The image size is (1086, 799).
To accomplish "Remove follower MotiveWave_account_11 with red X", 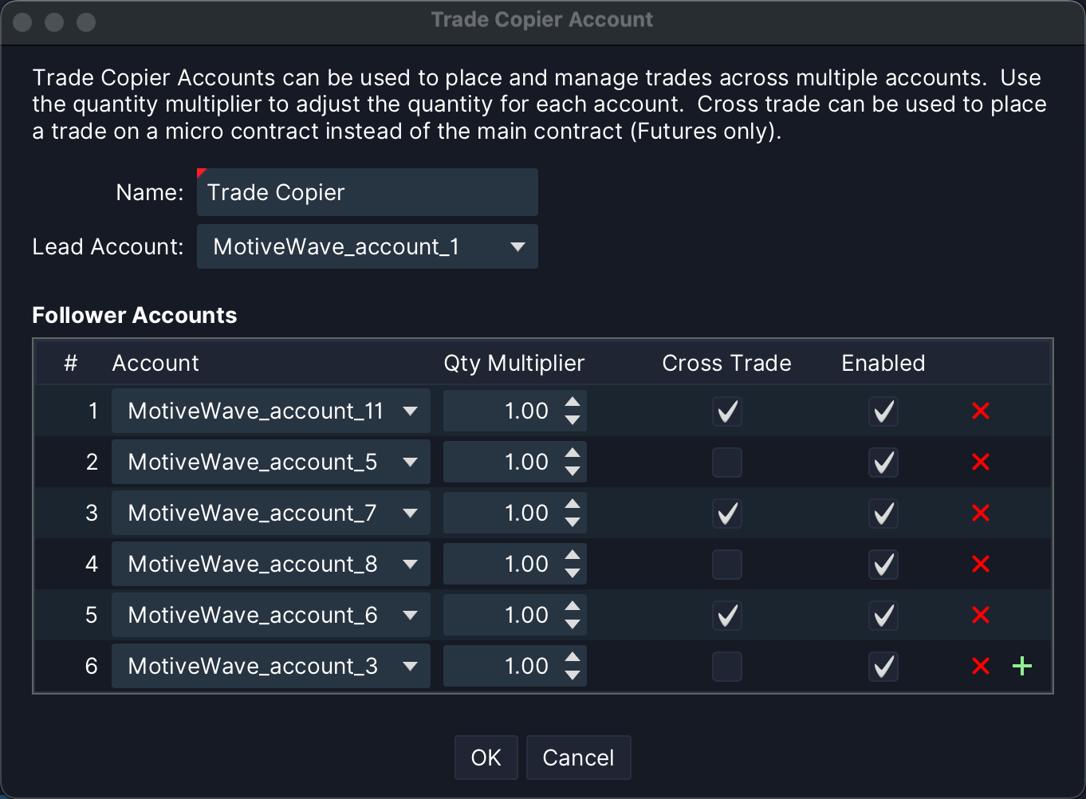I will pyautogui.click(x=981, y=411).
